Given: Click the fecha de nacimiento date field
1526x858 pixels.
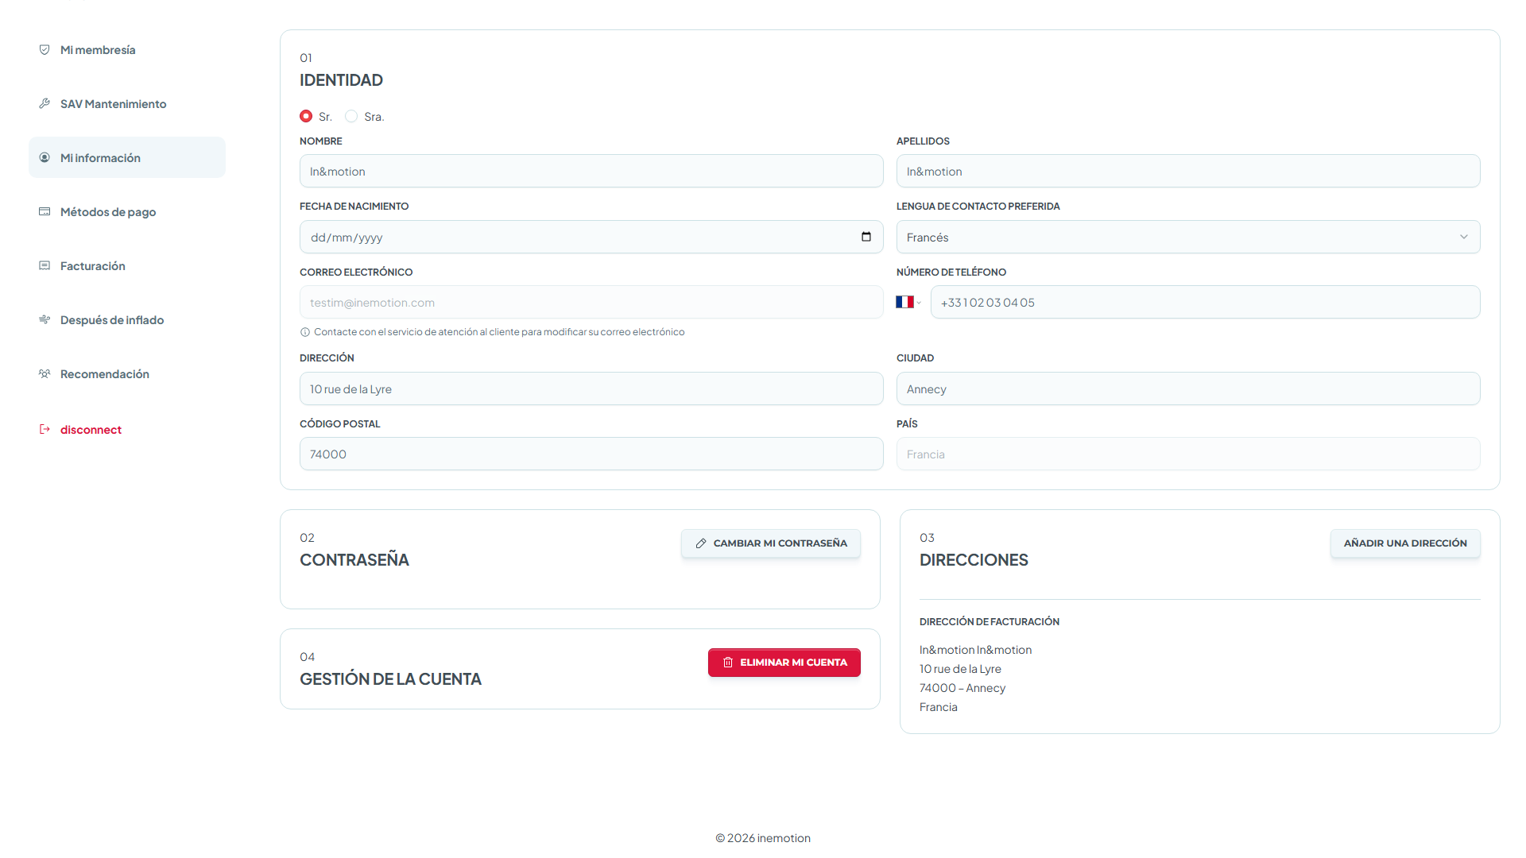Looking at the screenshot, I should [x=591, y=237].
